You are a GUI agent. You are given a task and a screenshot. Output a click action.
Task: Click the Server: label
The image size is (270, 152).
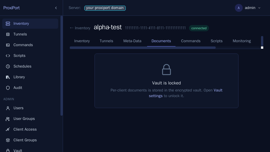(75, 8)
